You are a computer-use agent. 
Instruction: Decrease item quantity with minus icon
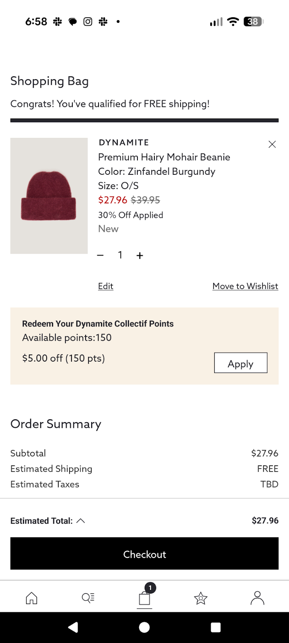coord(100,255)
